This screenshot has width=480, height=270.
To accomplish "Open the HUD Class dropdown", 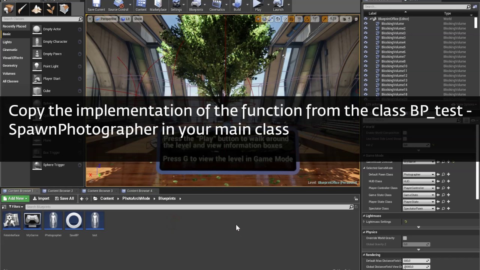I will tap(418, 181).
